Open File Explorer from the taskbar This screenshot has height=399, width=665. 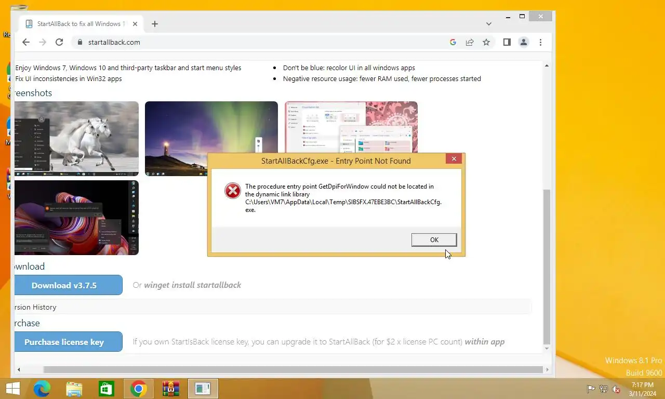pos(74,389)
